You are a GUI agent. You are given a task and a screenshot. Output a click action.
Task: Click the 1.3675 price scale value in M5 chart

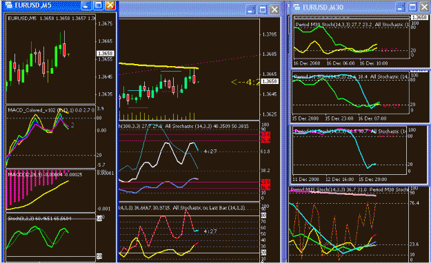[106, 23]
